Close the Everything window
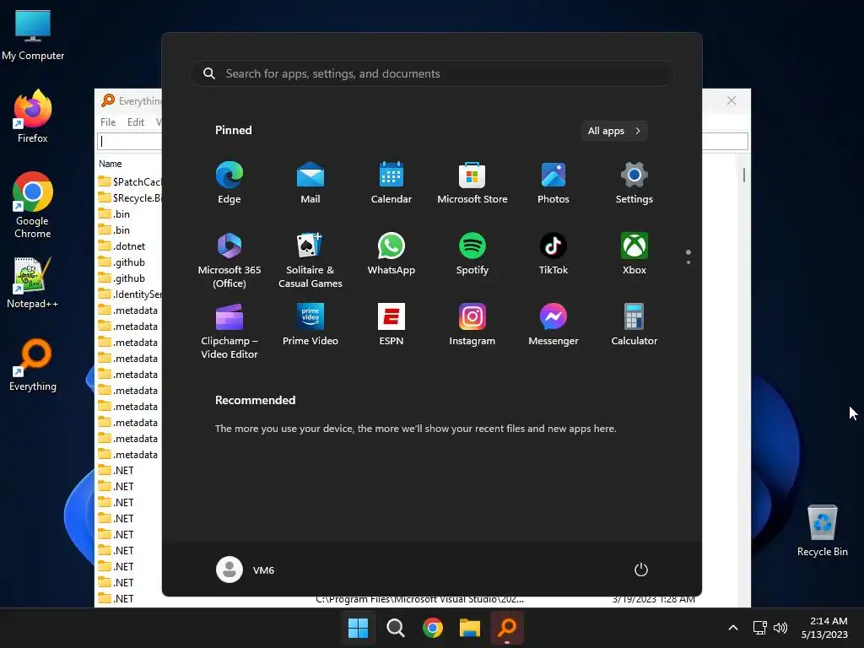The image size is (864, 648). (x=732, y=101)
